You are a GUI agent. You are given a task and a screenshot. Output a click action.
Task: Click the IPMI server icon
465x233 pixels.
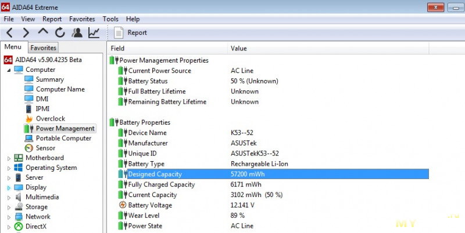pos(28,109)
